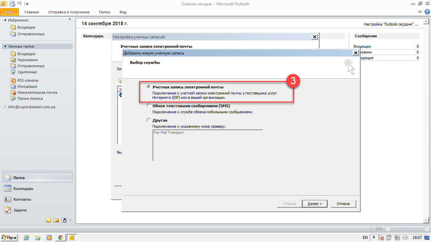Click the Outlook taskbar button
The width and height of the screenshot is (431, 242).
point(72,238)
